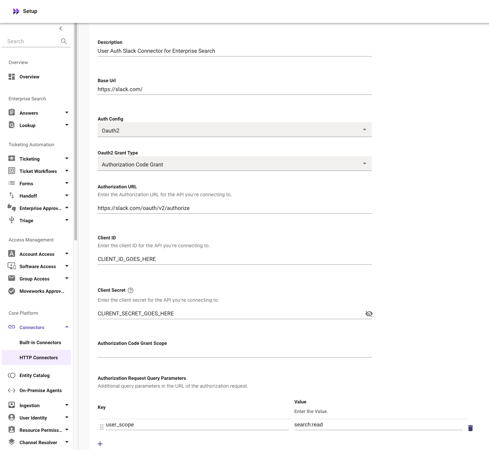The height and width of the screenshot is (450, 489).
Task: Expand the Handoff menu arrow
Action: click(67, 195)
